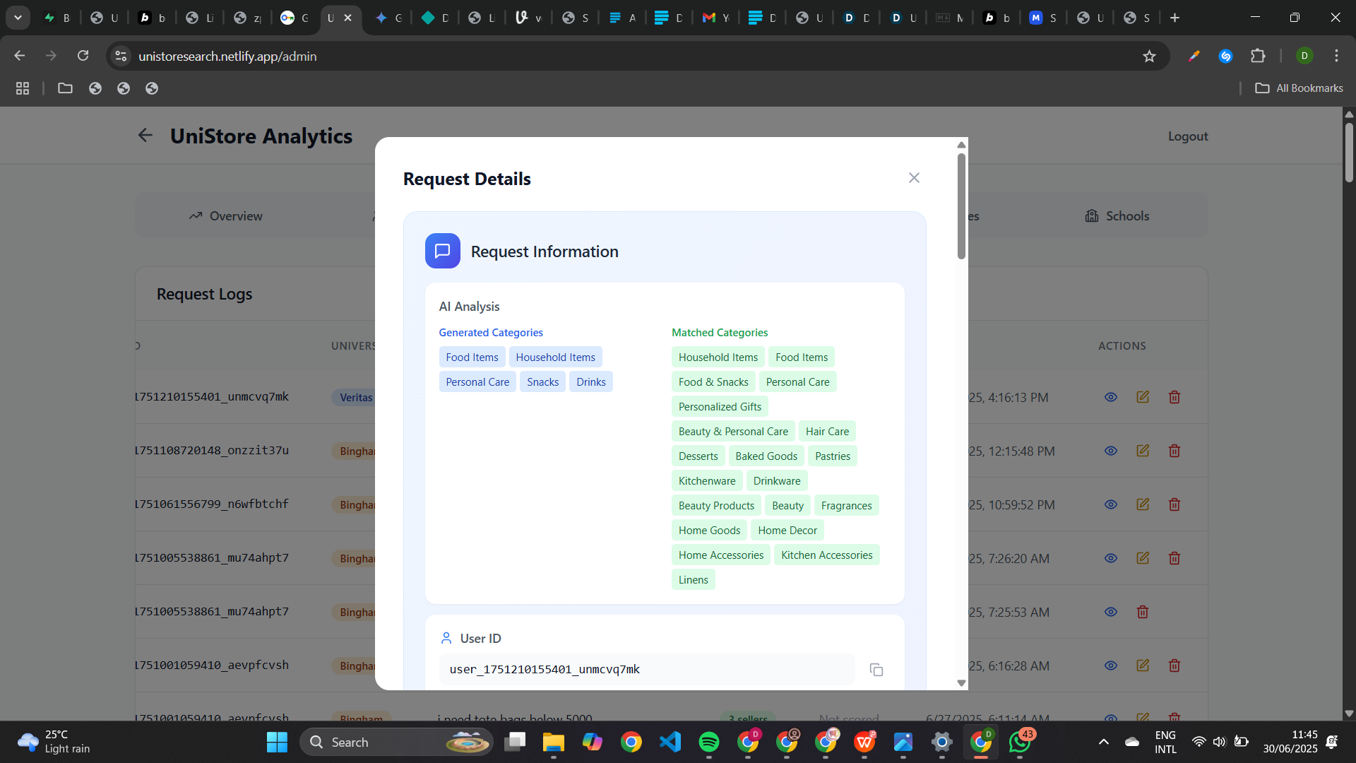The width and height of the screenshot is (1356, 763).
Task: Open the Extensions puzzle icon
Action: click(x=1258, y=56)
